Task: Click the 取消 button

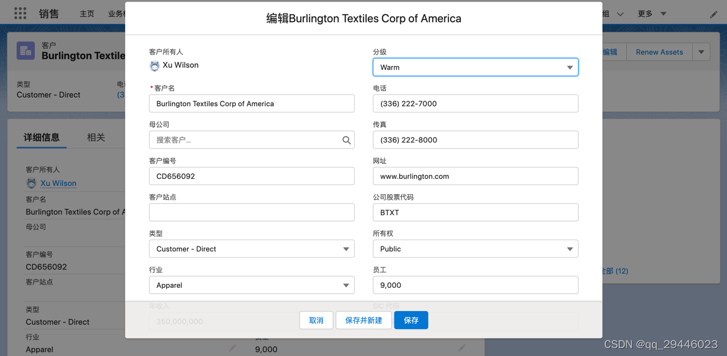Action: (x=317, y=320)
